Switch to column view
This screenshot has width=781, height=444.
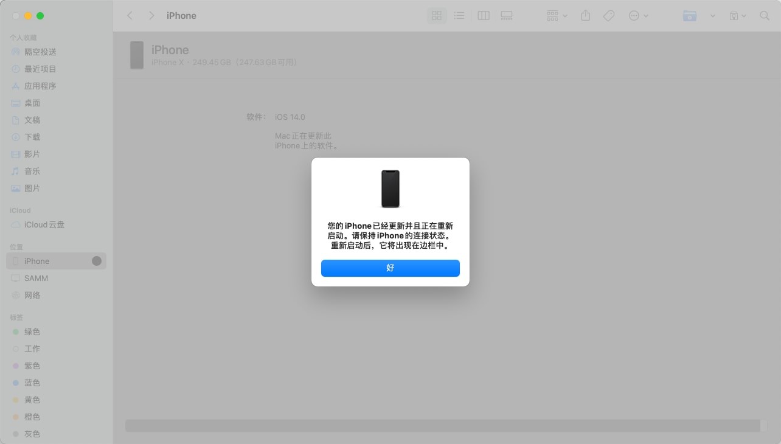484,16
